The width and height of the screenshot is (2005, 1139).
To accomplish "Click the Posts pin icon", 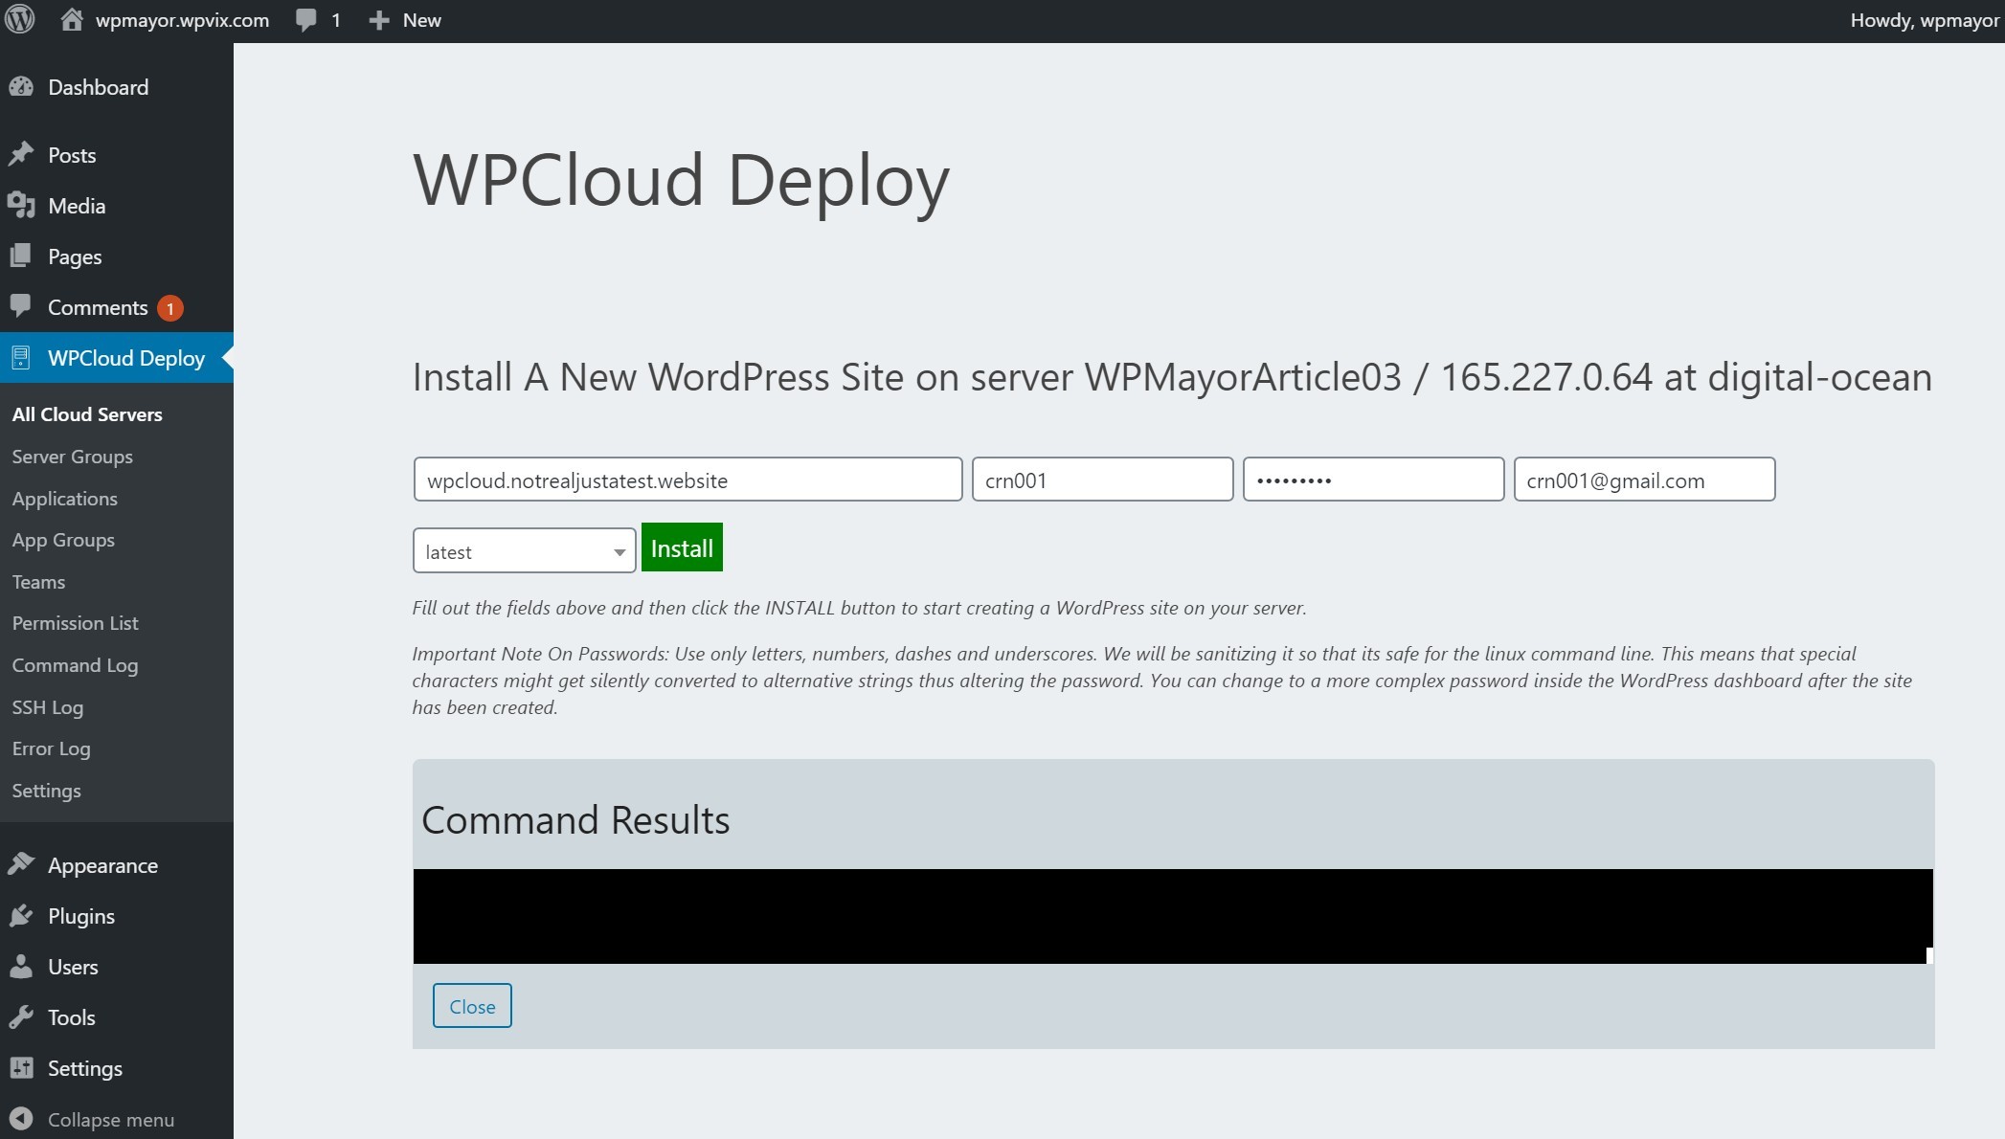I will [x=21, y=154].
